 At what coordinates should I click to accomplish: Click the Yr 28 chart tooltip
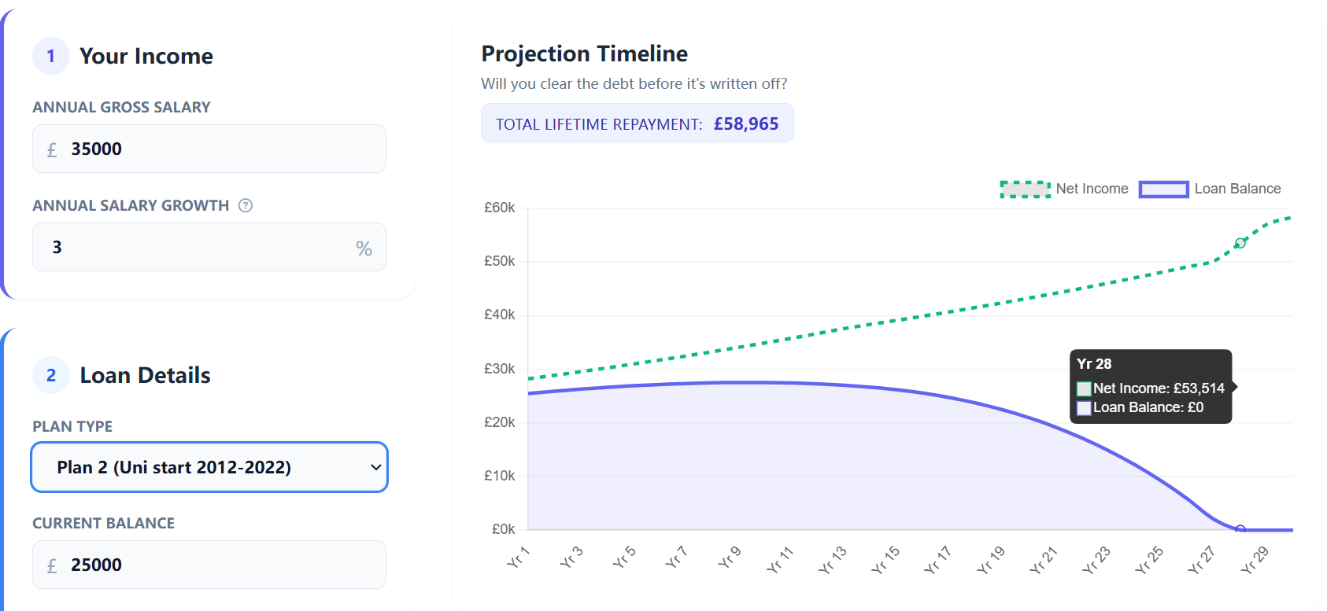[x=1150, y=386]
